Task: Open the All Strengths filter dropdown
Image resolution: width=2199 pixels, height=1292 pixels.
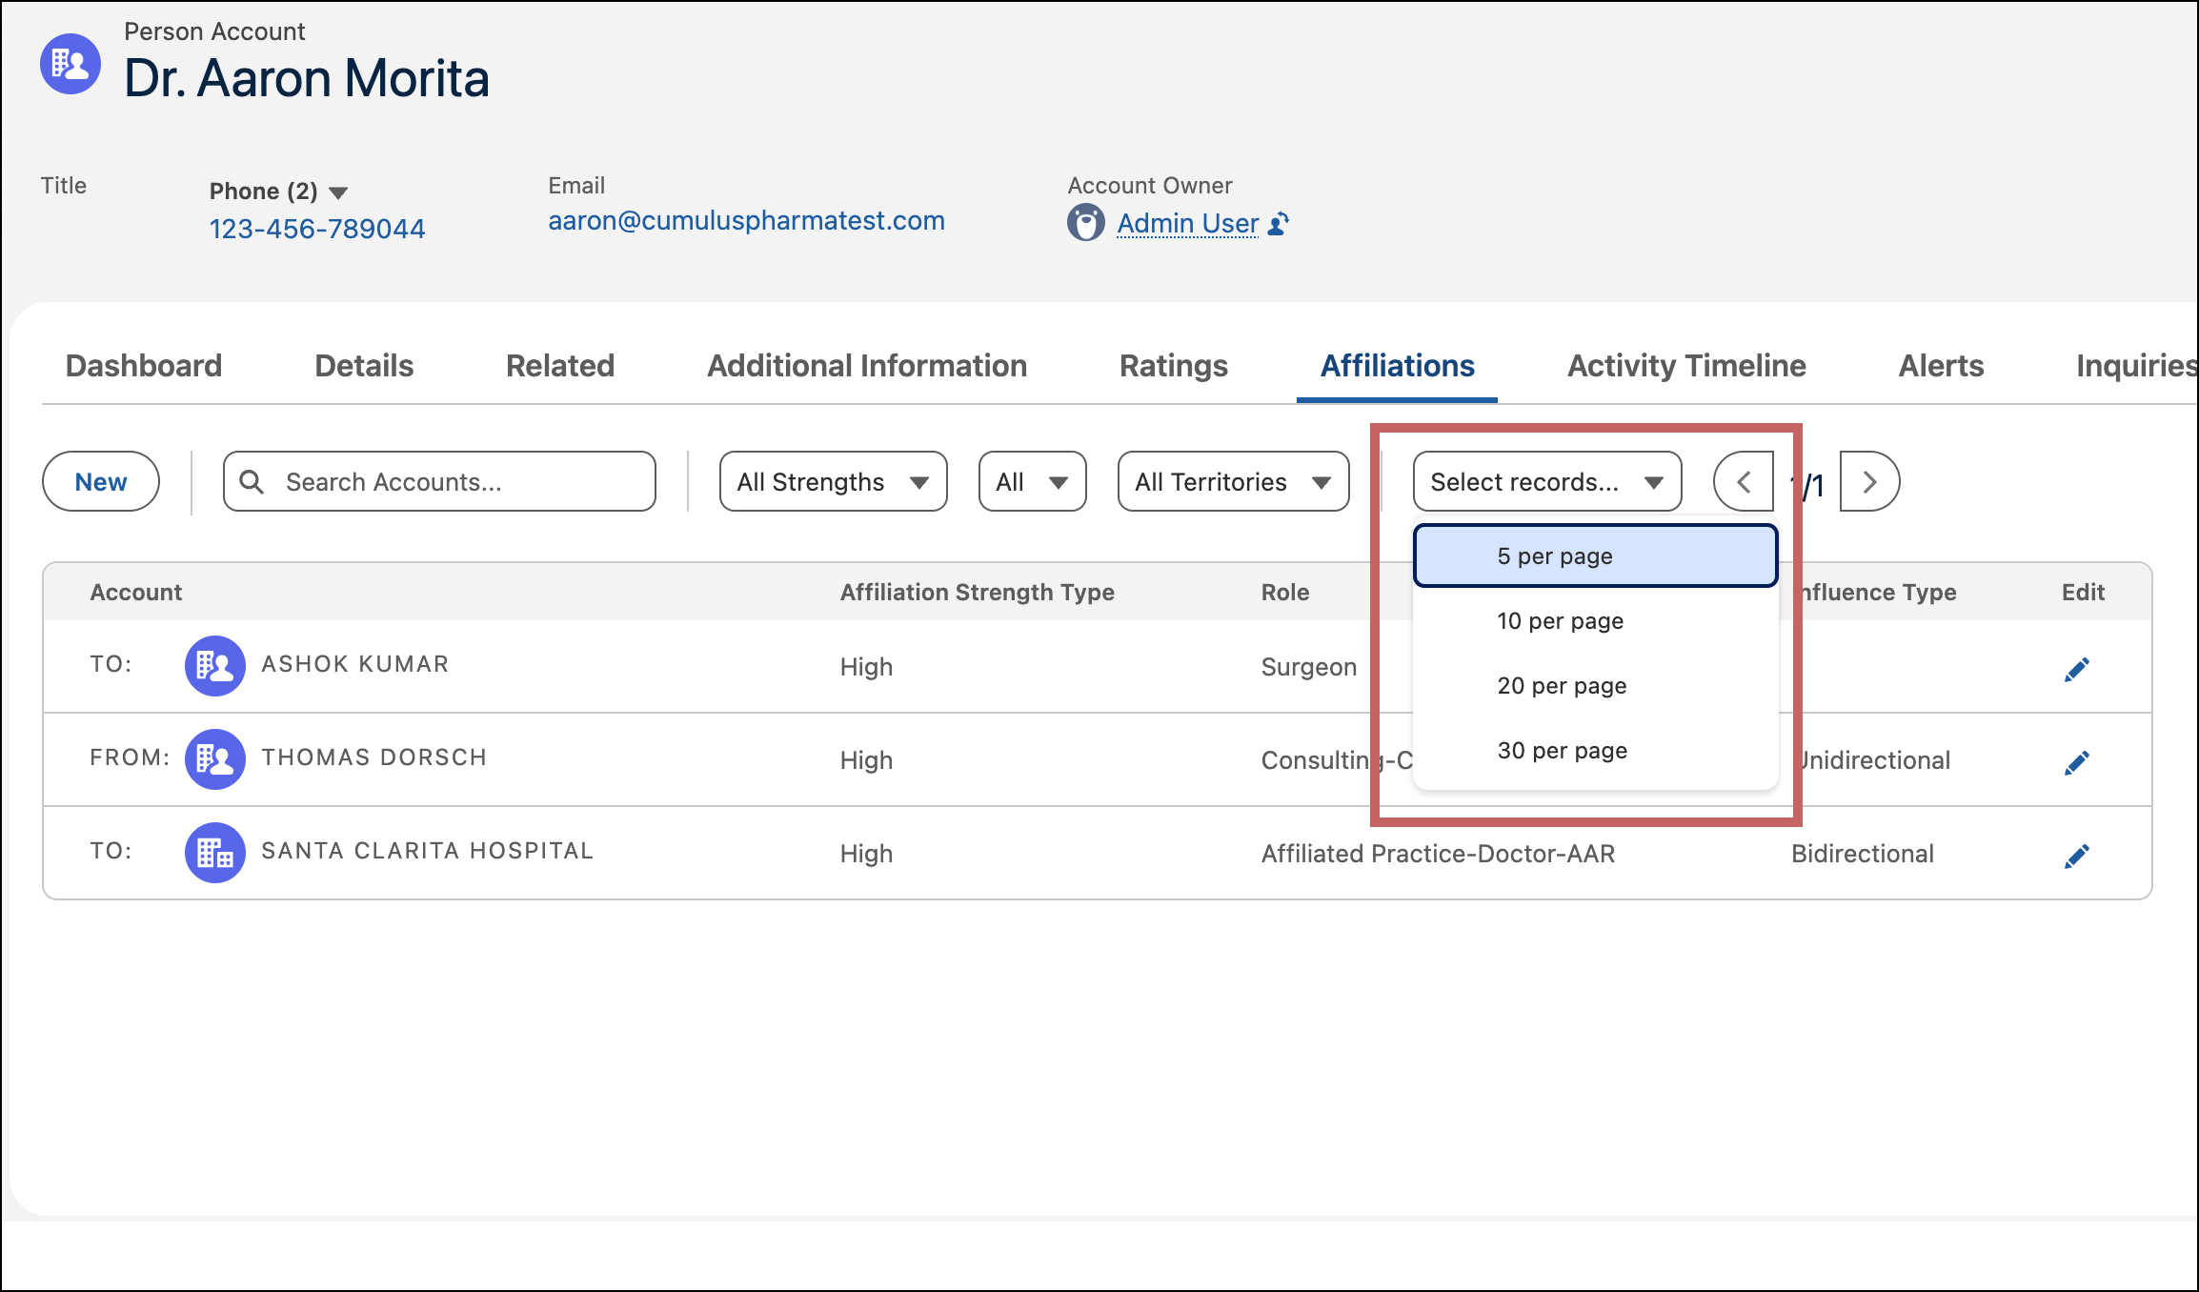Action: click(833, 481)
